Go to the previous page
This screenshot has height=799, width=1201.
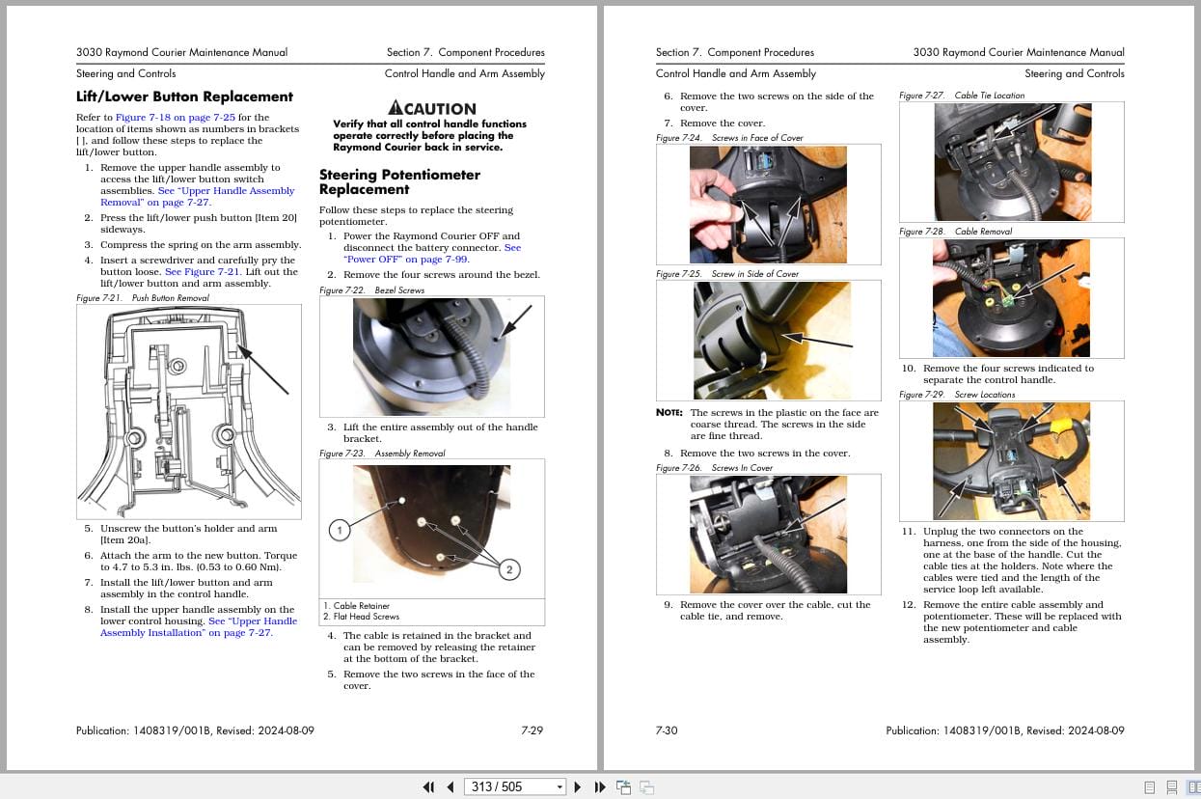(450, 787)
